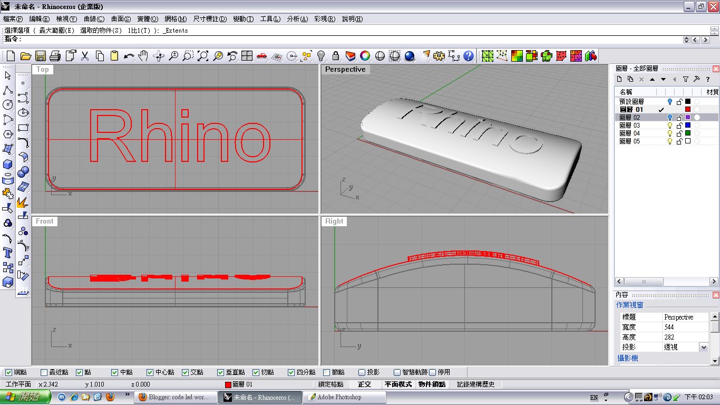This screenshot has width=720, height=405.
Task: Click the Zoom Extents icon
Action: [203, 56]
